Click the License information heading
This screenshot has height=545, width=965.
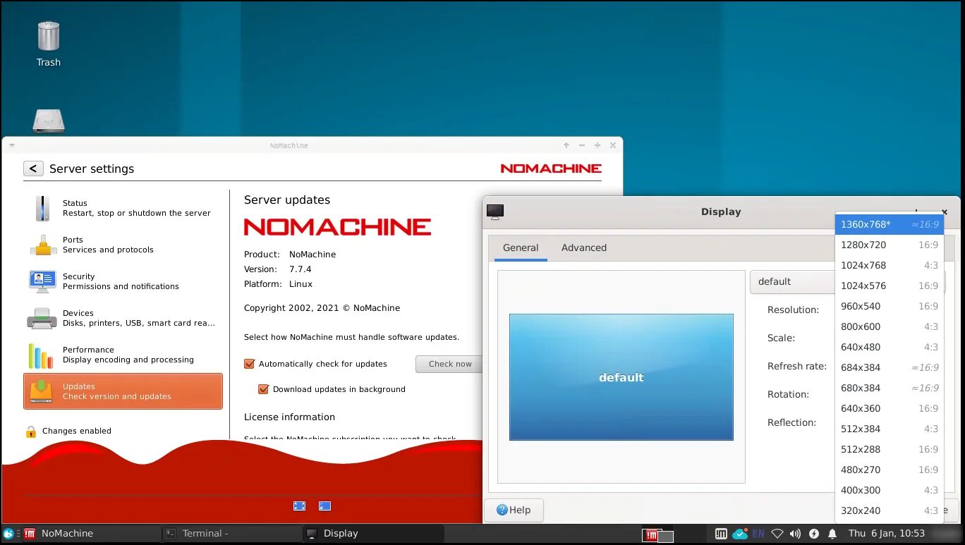pos(289,417)
